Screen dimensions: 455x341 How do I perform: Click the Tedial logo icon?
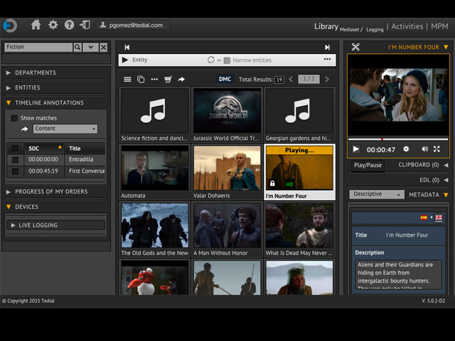10,26
